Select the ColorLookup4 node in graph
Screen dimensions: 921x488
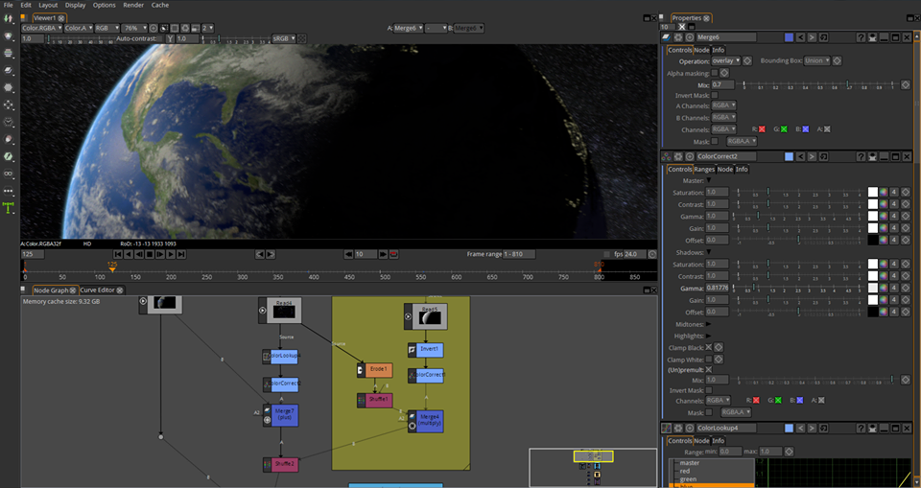(281, 357)
